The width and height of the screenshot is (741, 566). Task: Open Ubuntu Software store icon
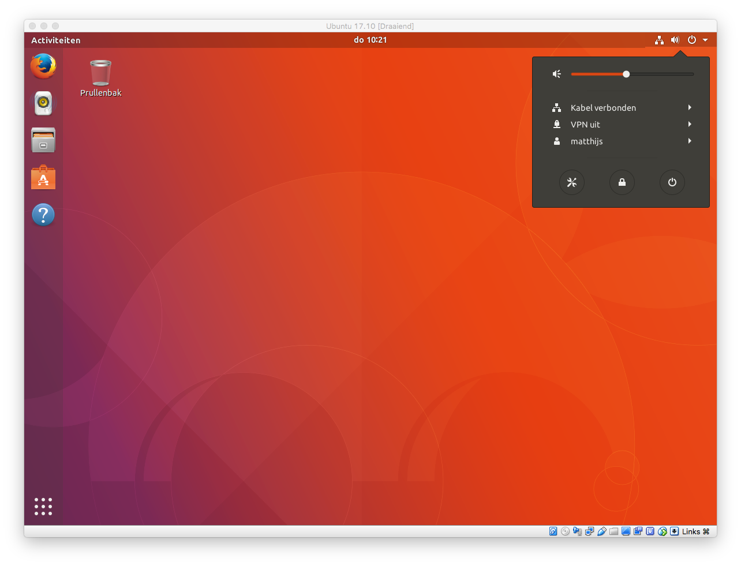click(43, 178)
